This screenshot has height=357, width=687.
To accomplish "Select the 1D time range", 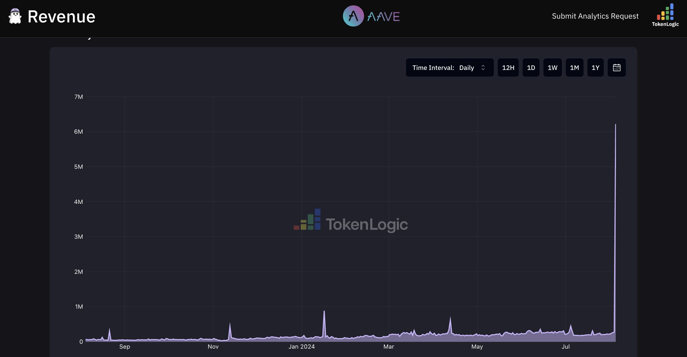I will click(531, 68).
